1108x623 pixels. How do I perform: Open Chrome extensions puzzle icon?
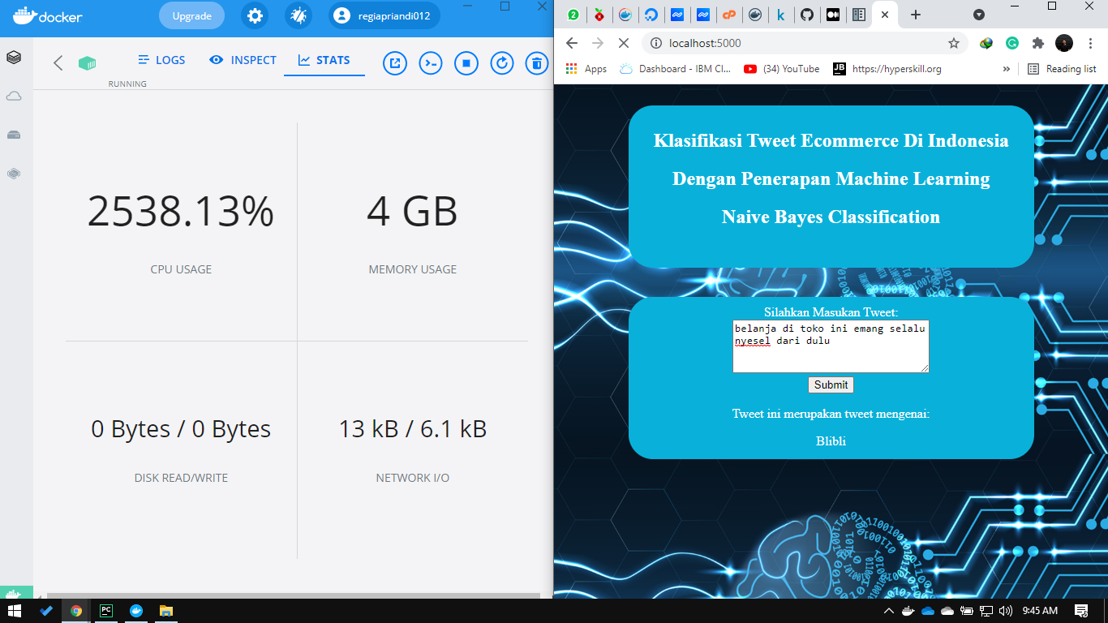click(1037, 43)
